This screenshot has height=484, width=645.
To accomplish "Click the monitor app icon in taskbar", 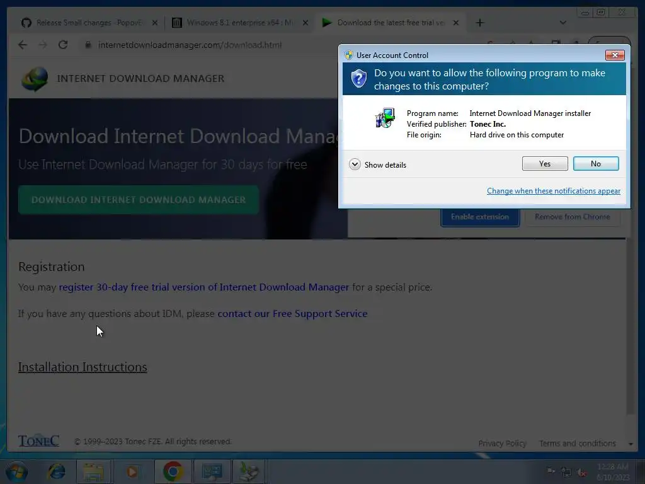I will pyautogui.click(x=212, y=471).
